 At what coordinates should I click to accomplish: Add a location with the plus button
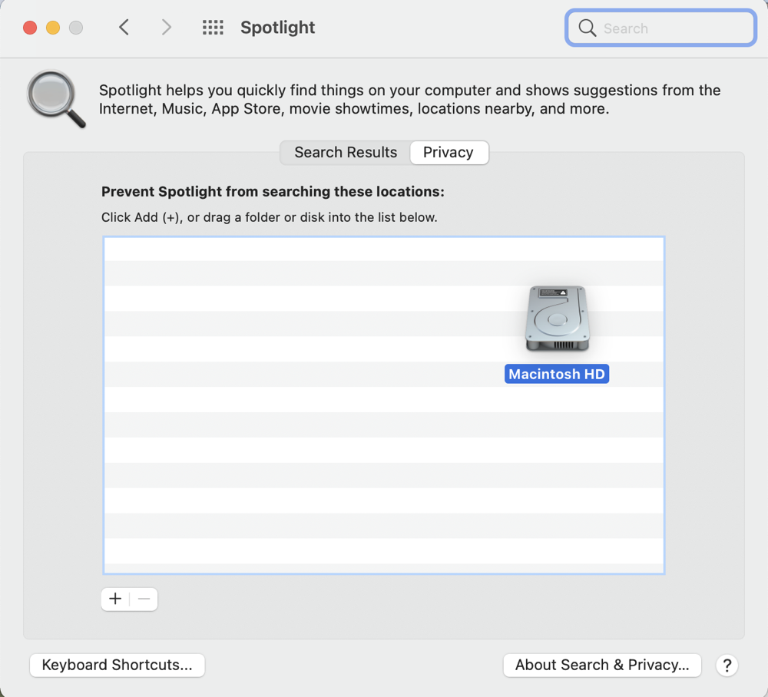(x=115, y=599)
